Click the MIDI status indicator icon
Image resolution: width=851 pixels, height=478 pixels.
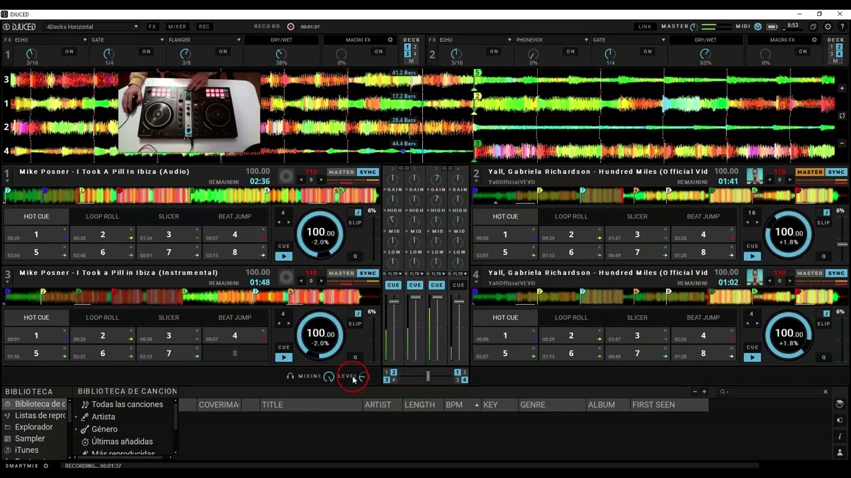[x=758, y=27]
